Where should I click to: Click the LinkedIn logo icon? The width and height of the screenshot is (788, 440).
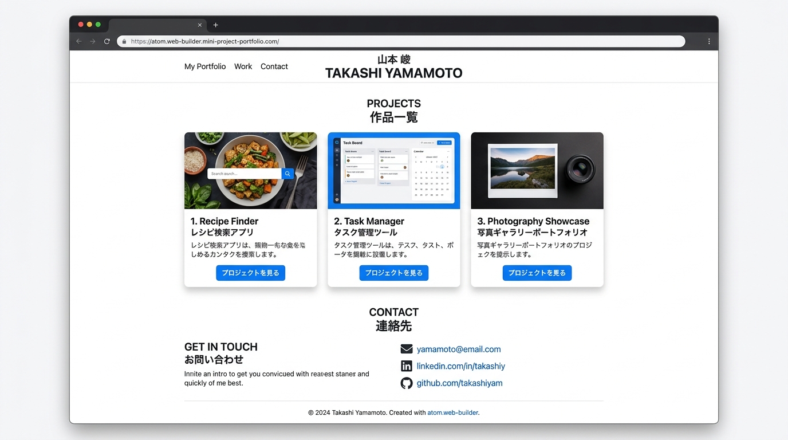click(407, 366)
